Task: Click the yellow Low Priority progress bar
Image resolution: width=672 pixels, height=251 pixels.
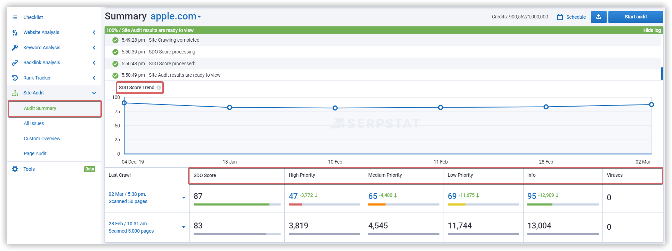Action: (456, 204)
